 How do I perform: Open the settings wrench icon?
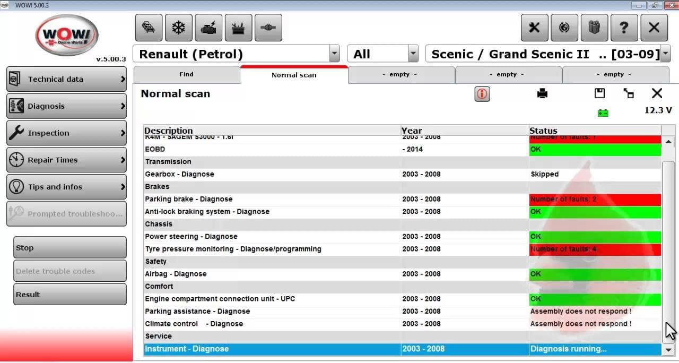(534, 28)
